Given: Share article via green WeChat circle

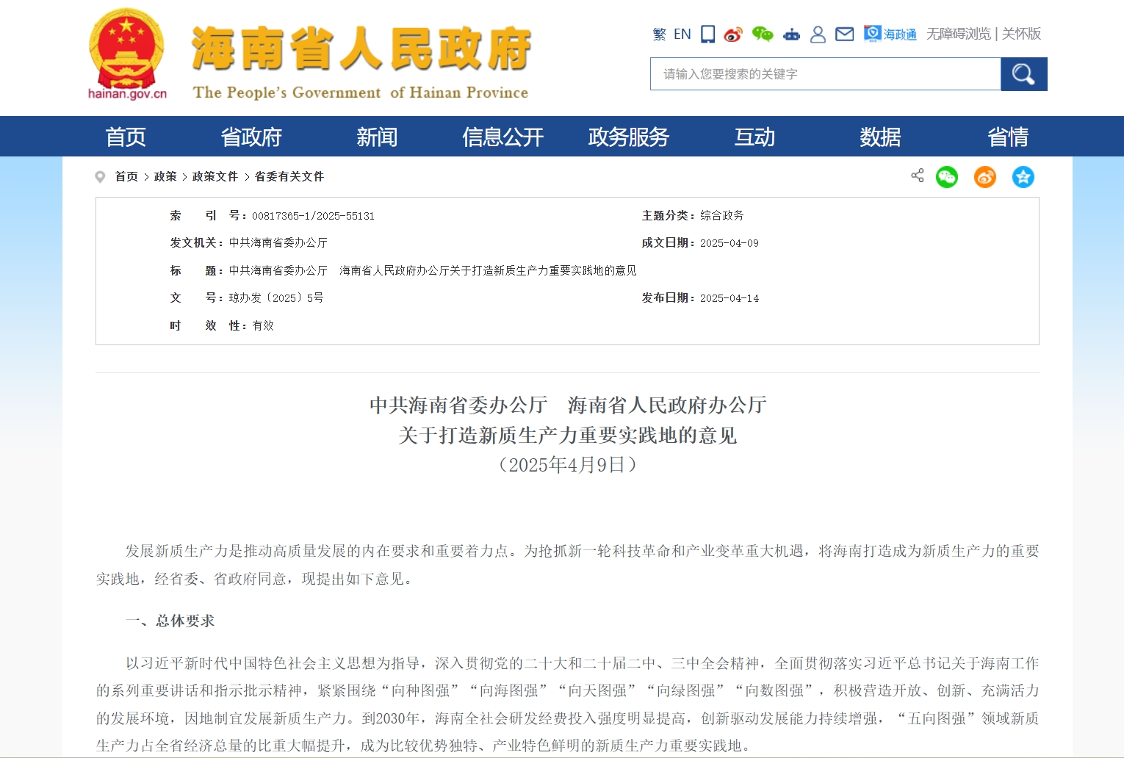Looking at the screenshot, I should [x=946, y=177].
